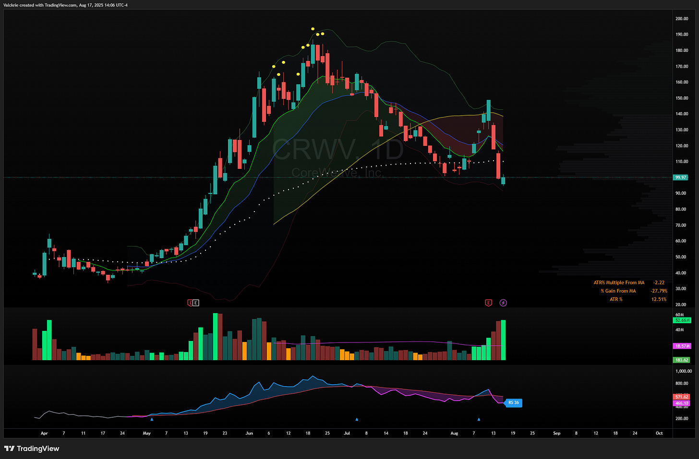
Task: Click the 50.00 price scale label
Action: (681, 257)
